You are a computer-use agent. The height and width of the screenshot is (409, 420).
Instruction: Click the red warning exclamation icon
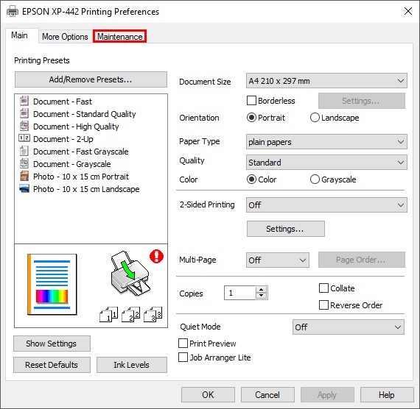pyautogui.click(x=156, y=256)
